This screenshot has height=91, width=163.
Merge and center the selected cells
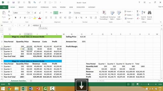[70, 18]
